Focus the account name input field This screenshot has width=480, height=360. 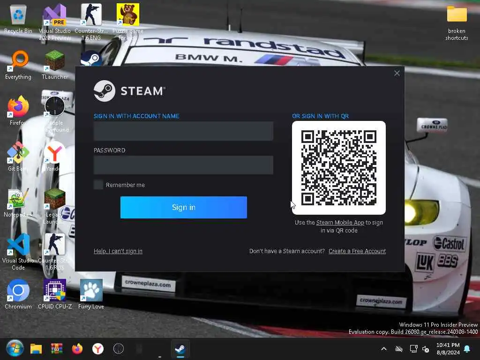183,131
